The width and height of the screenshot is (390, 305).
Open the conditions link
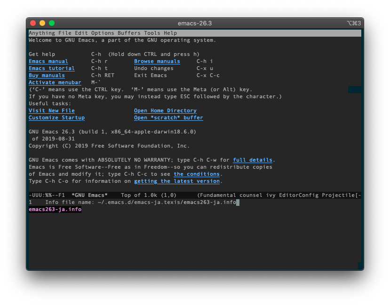[197, 174]
